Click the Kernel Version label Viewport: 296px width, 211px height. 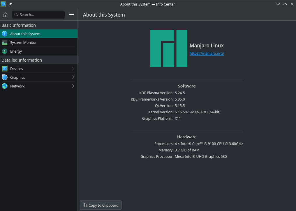tap(161, 112)
